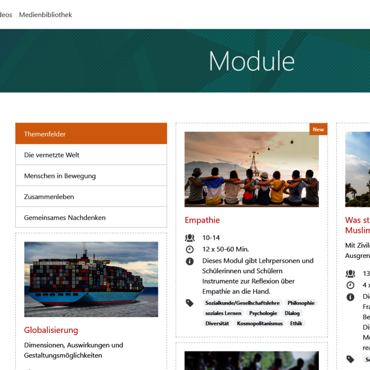Filter by Psychologie tag
The height and width of the screenshot is (370, 370).
[x=263, y=313]
